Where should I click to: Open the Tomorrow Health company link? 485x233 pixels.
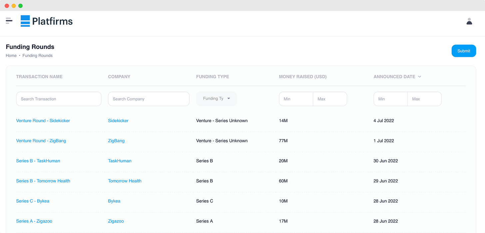[x=125, y=181]
